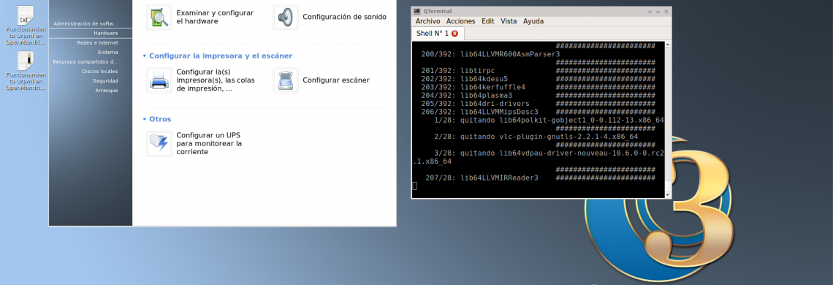The width and height of the screenshot is (833, 285).
Task: Open the Ayuda menu in QTerminal
Action: click(x=533, y=21)
